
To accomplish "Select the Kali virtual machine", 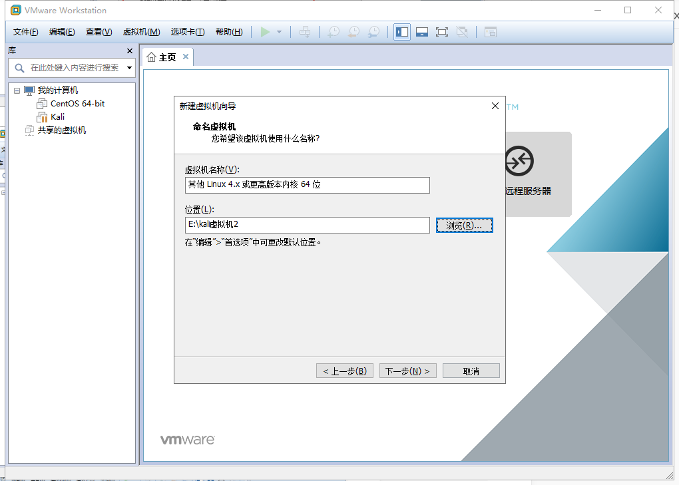I will tap(58, 117).
